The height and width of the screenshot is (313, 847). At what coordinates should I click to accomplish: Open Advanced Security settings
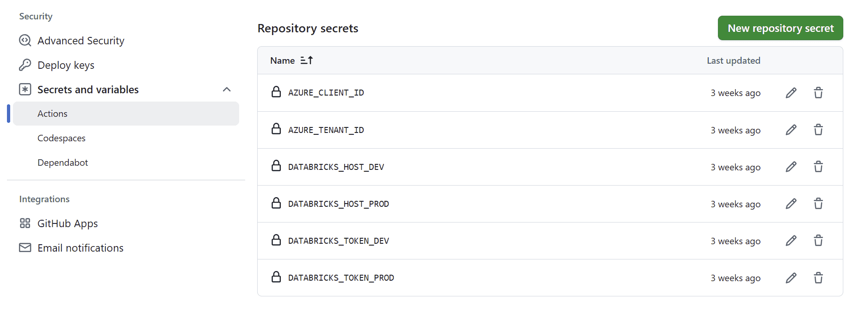pos(80,41)
